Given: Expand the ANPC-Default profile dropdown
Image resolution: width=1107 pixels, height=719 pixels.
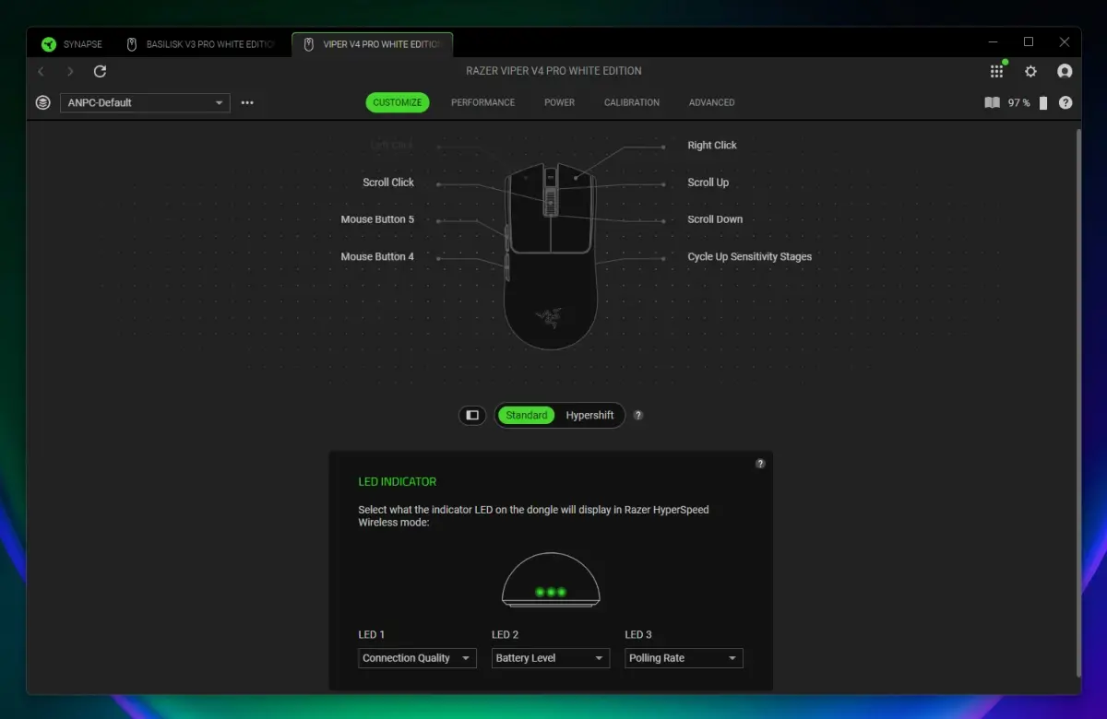Looking at the screenshot, I should 145,102.
